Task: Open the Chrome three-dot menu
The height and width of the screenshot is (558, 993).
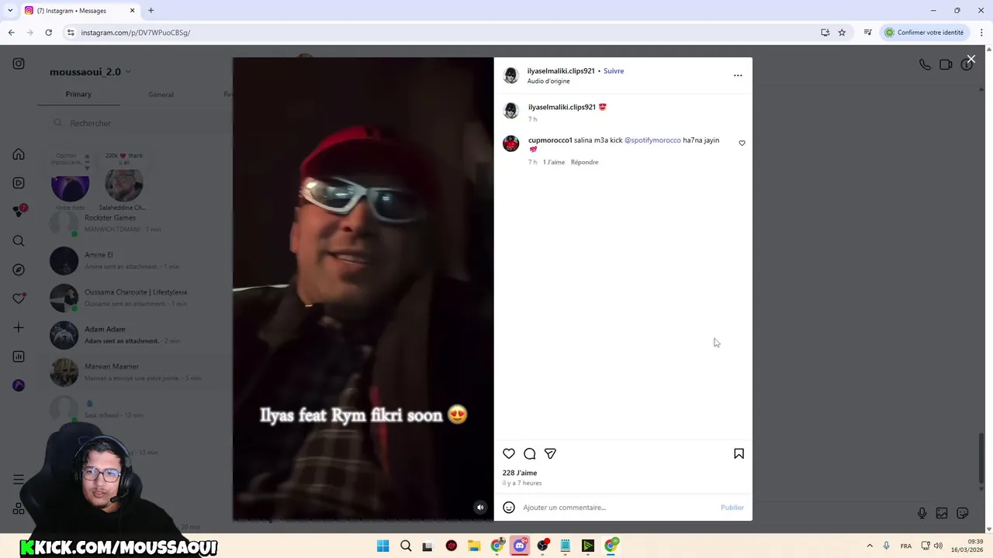Action: 981,33
